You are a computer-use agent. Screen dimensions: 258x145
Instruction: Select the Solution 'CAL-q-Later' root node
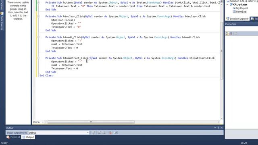point(242,1)
